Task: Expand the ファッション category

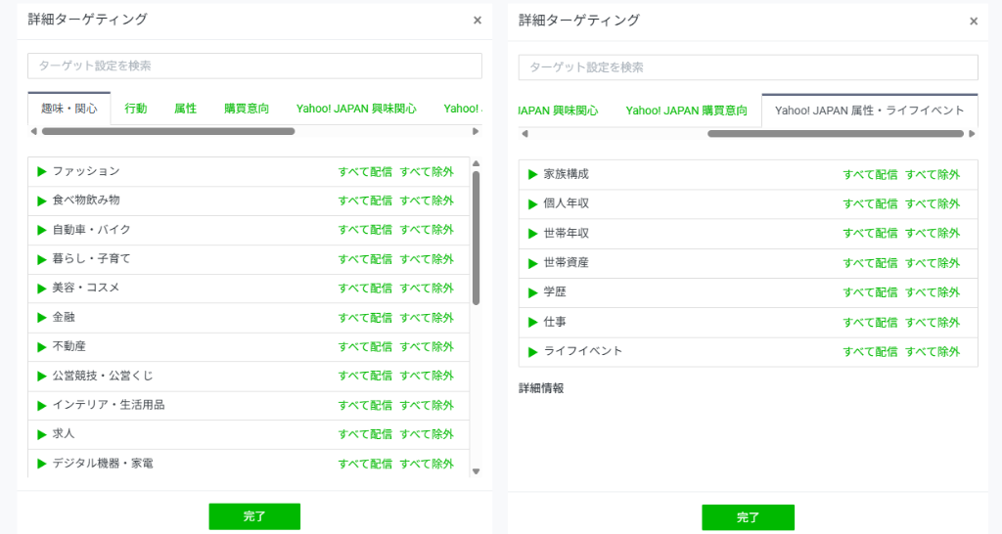Action: [42, 172]
